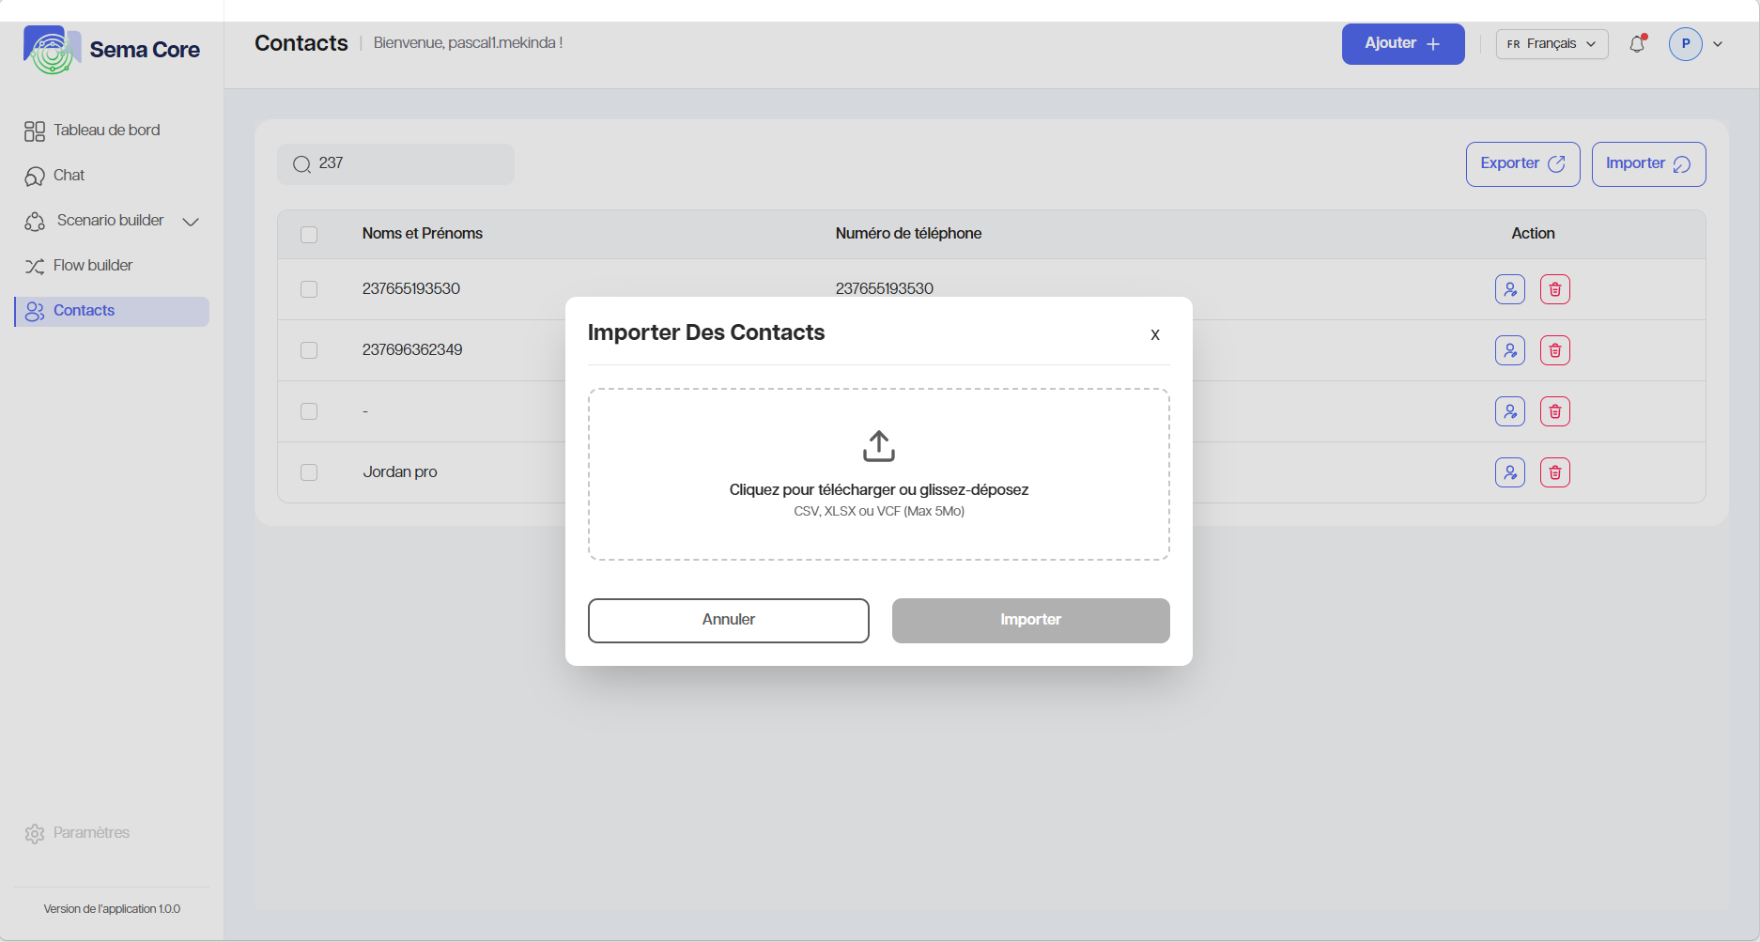Click the Sema Core logo
1760x942 pixels.
coord(52,50)
